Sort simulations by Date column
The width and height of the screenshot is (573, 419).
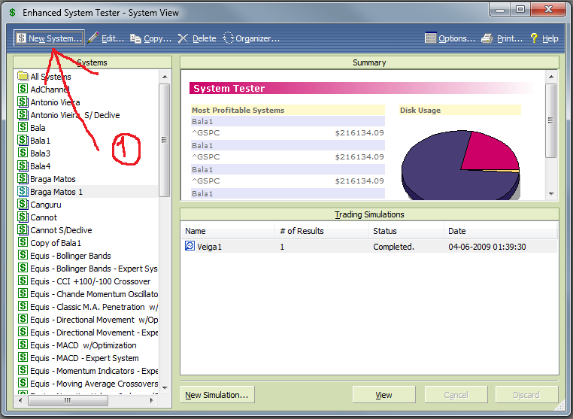[x=500, y=231]
